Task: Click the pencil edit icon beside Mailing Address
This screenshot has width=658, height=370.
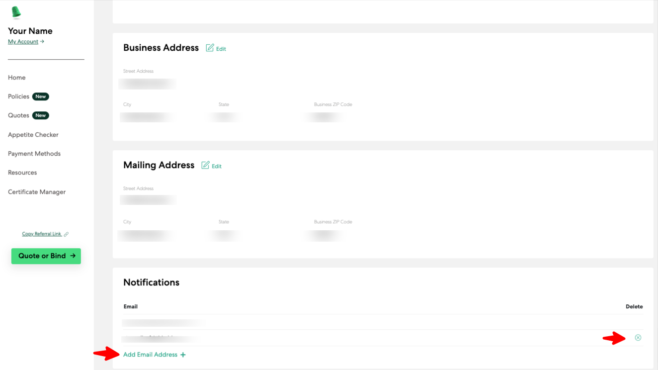Action: (x=205, y=165)
